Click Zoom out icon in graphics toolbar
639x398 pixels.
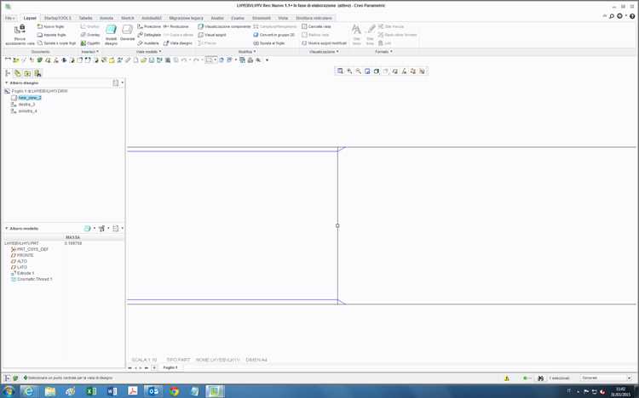coord(358,71)
